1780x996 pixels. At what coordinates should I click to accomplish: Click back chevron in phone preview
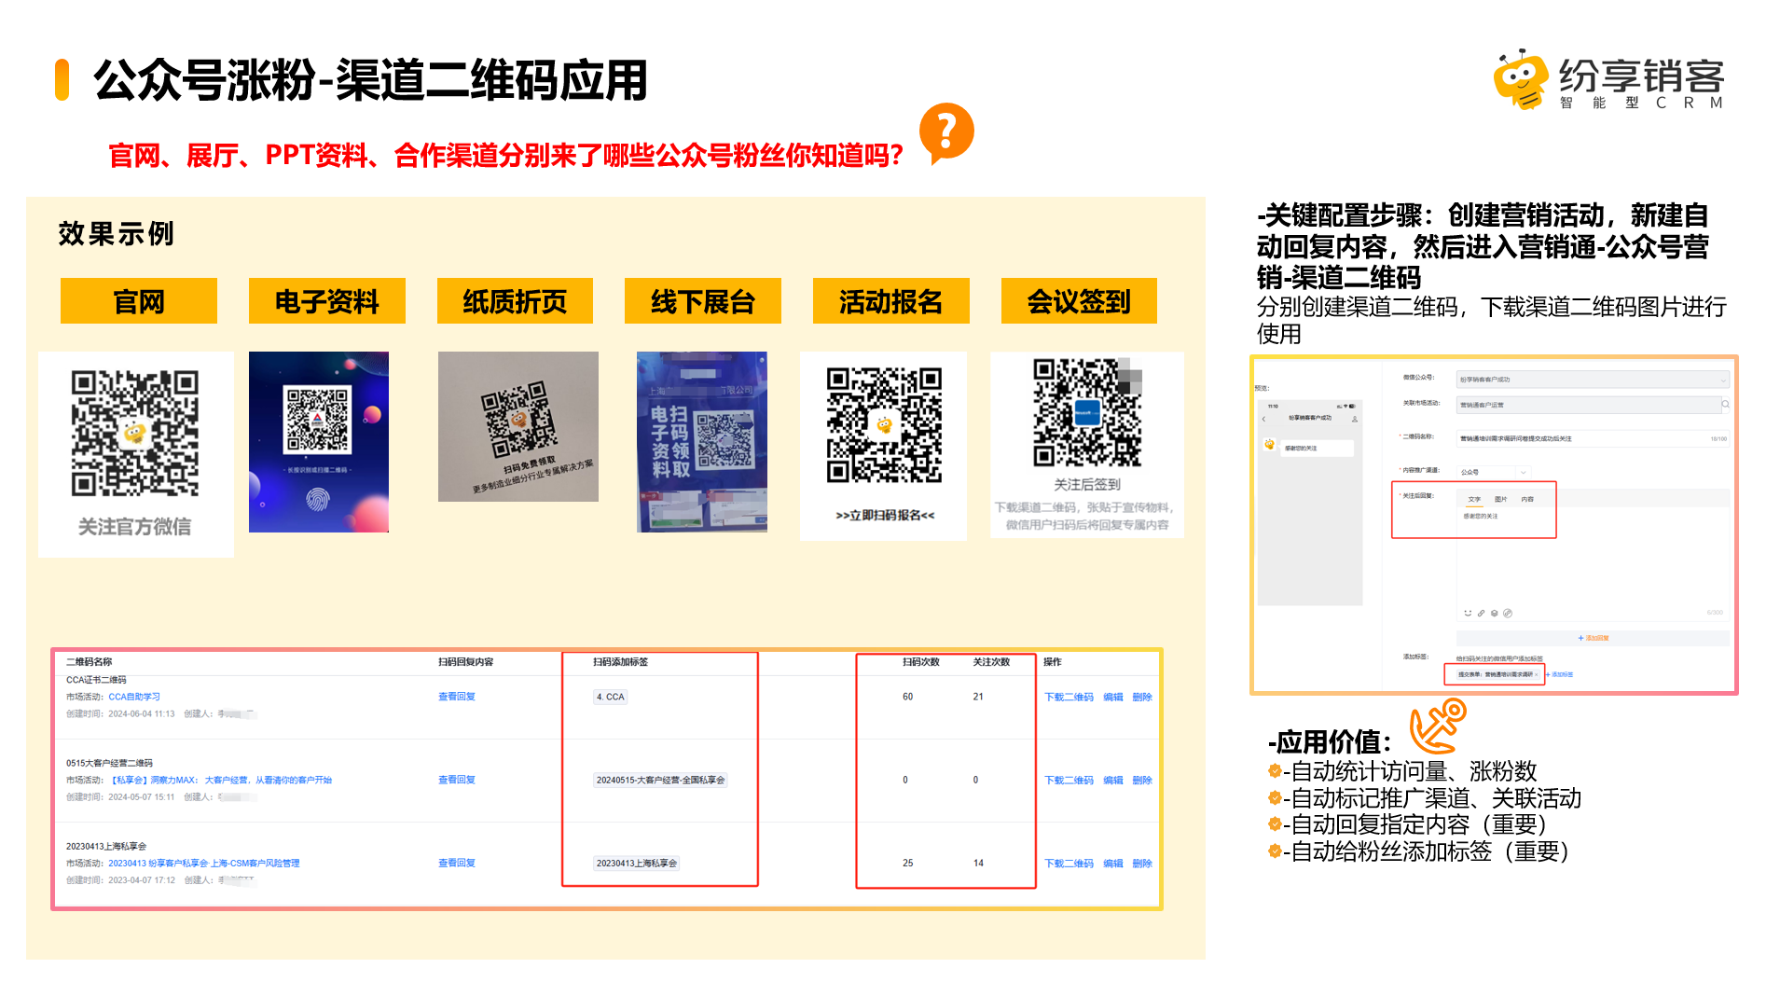pos(1264,419)
